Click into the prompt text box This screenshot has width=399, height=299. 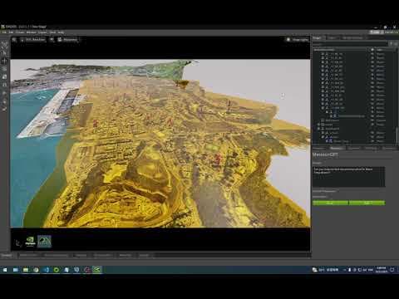coord(349,176)
